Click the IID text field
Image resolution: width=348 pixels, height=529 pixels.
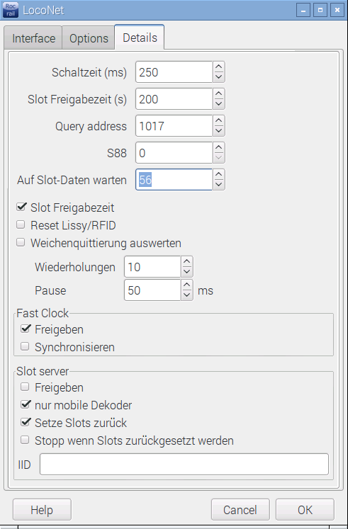(x=184, y=465)
